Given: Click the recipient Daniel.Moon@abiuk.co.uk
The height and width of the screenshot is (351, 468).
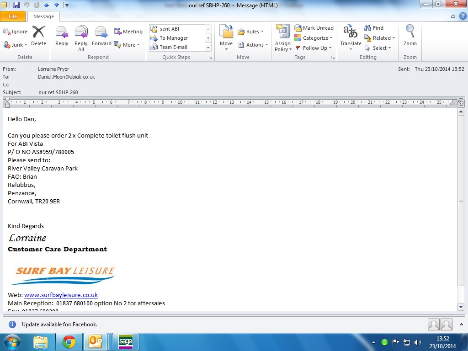Looking at the screenshot, I should click(66, 77).
